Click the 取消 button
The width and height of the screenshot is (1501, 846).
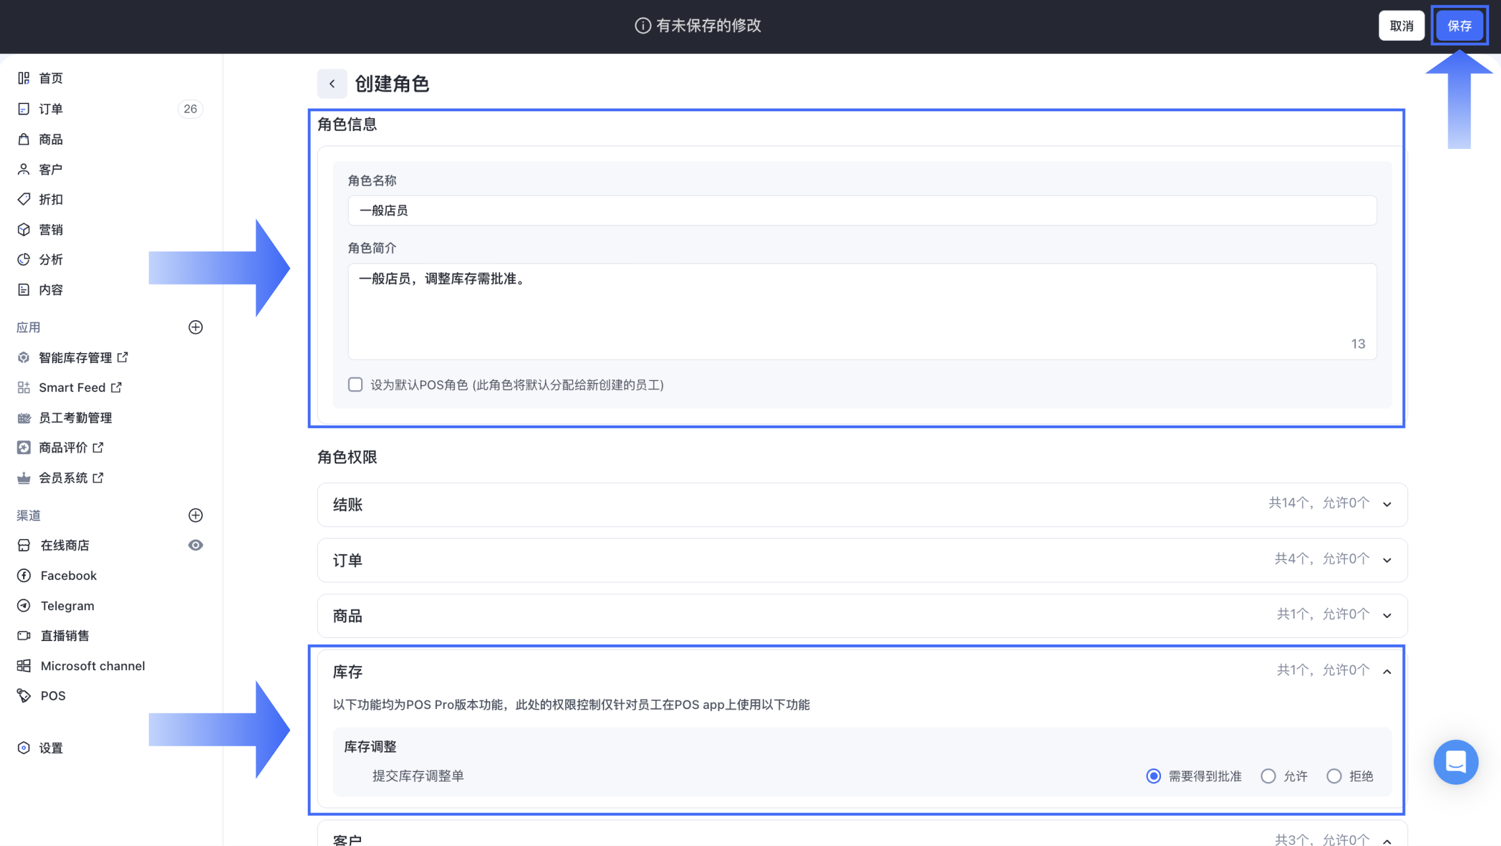[x=1401, y=26]
